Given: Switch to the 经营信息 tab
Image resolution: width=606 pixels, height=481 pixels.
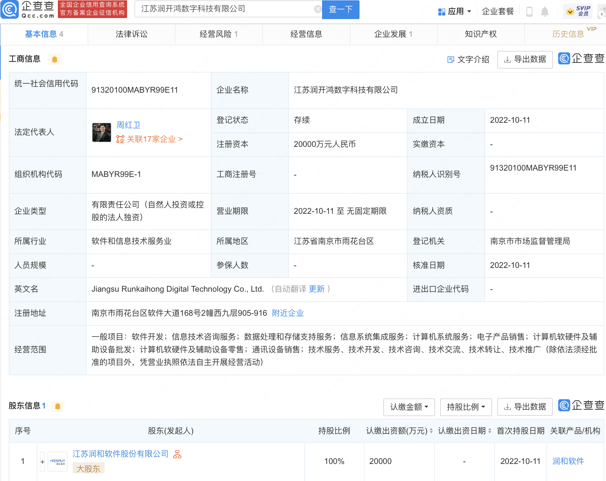Looking at the screenshot, I should point(306,34).
